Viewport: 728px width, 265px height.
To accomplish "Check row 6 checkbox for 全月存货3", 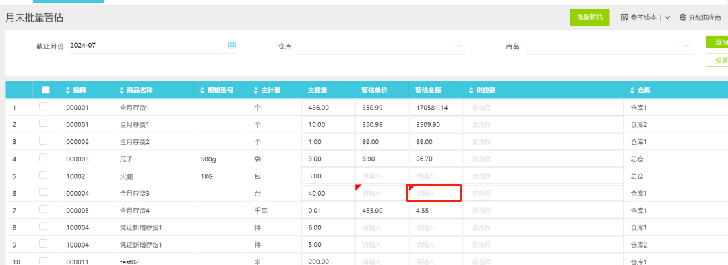I will tap(43, 192).
